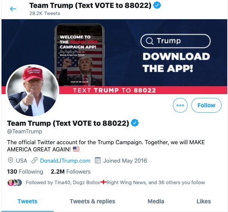Open the DonaldJTrump.com website link
The image size is (228, 212).
click(65, 160)
